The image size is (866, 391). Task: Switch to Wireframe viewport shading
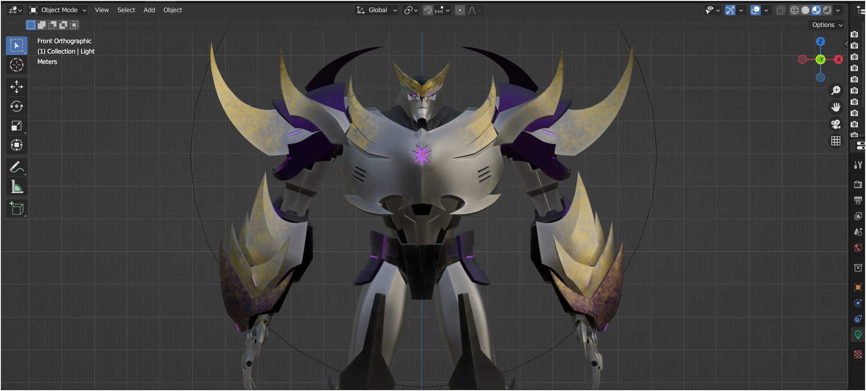[795, 10]
